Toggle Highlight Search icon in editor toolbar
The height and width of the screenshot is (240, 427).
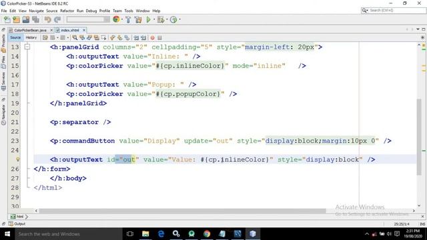pyautogui.click(x=96, y=38)
